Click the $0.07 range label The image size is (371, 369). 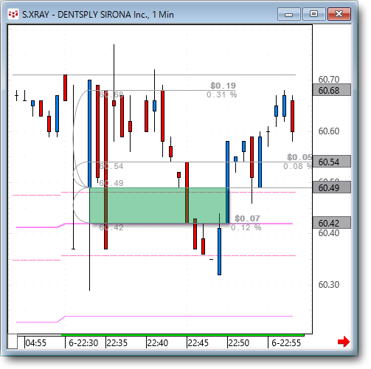coord(247,218)
